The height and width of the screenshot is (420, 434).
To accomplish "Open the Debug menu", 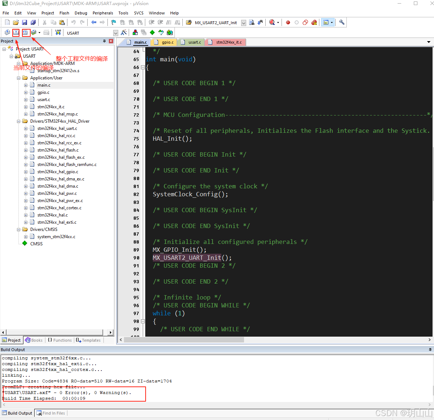I will 81,13.
